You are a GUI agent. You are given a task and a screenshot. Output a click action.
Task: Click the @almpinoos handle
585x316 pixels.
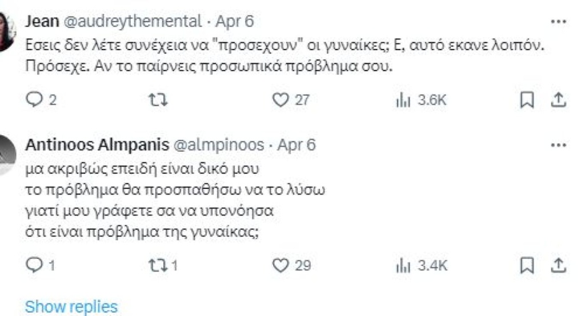pos(218,145)
